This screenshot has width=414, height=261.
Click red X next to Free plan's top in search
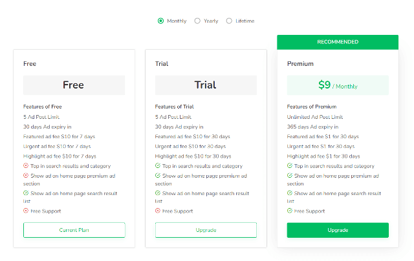(x=26, y=166)
